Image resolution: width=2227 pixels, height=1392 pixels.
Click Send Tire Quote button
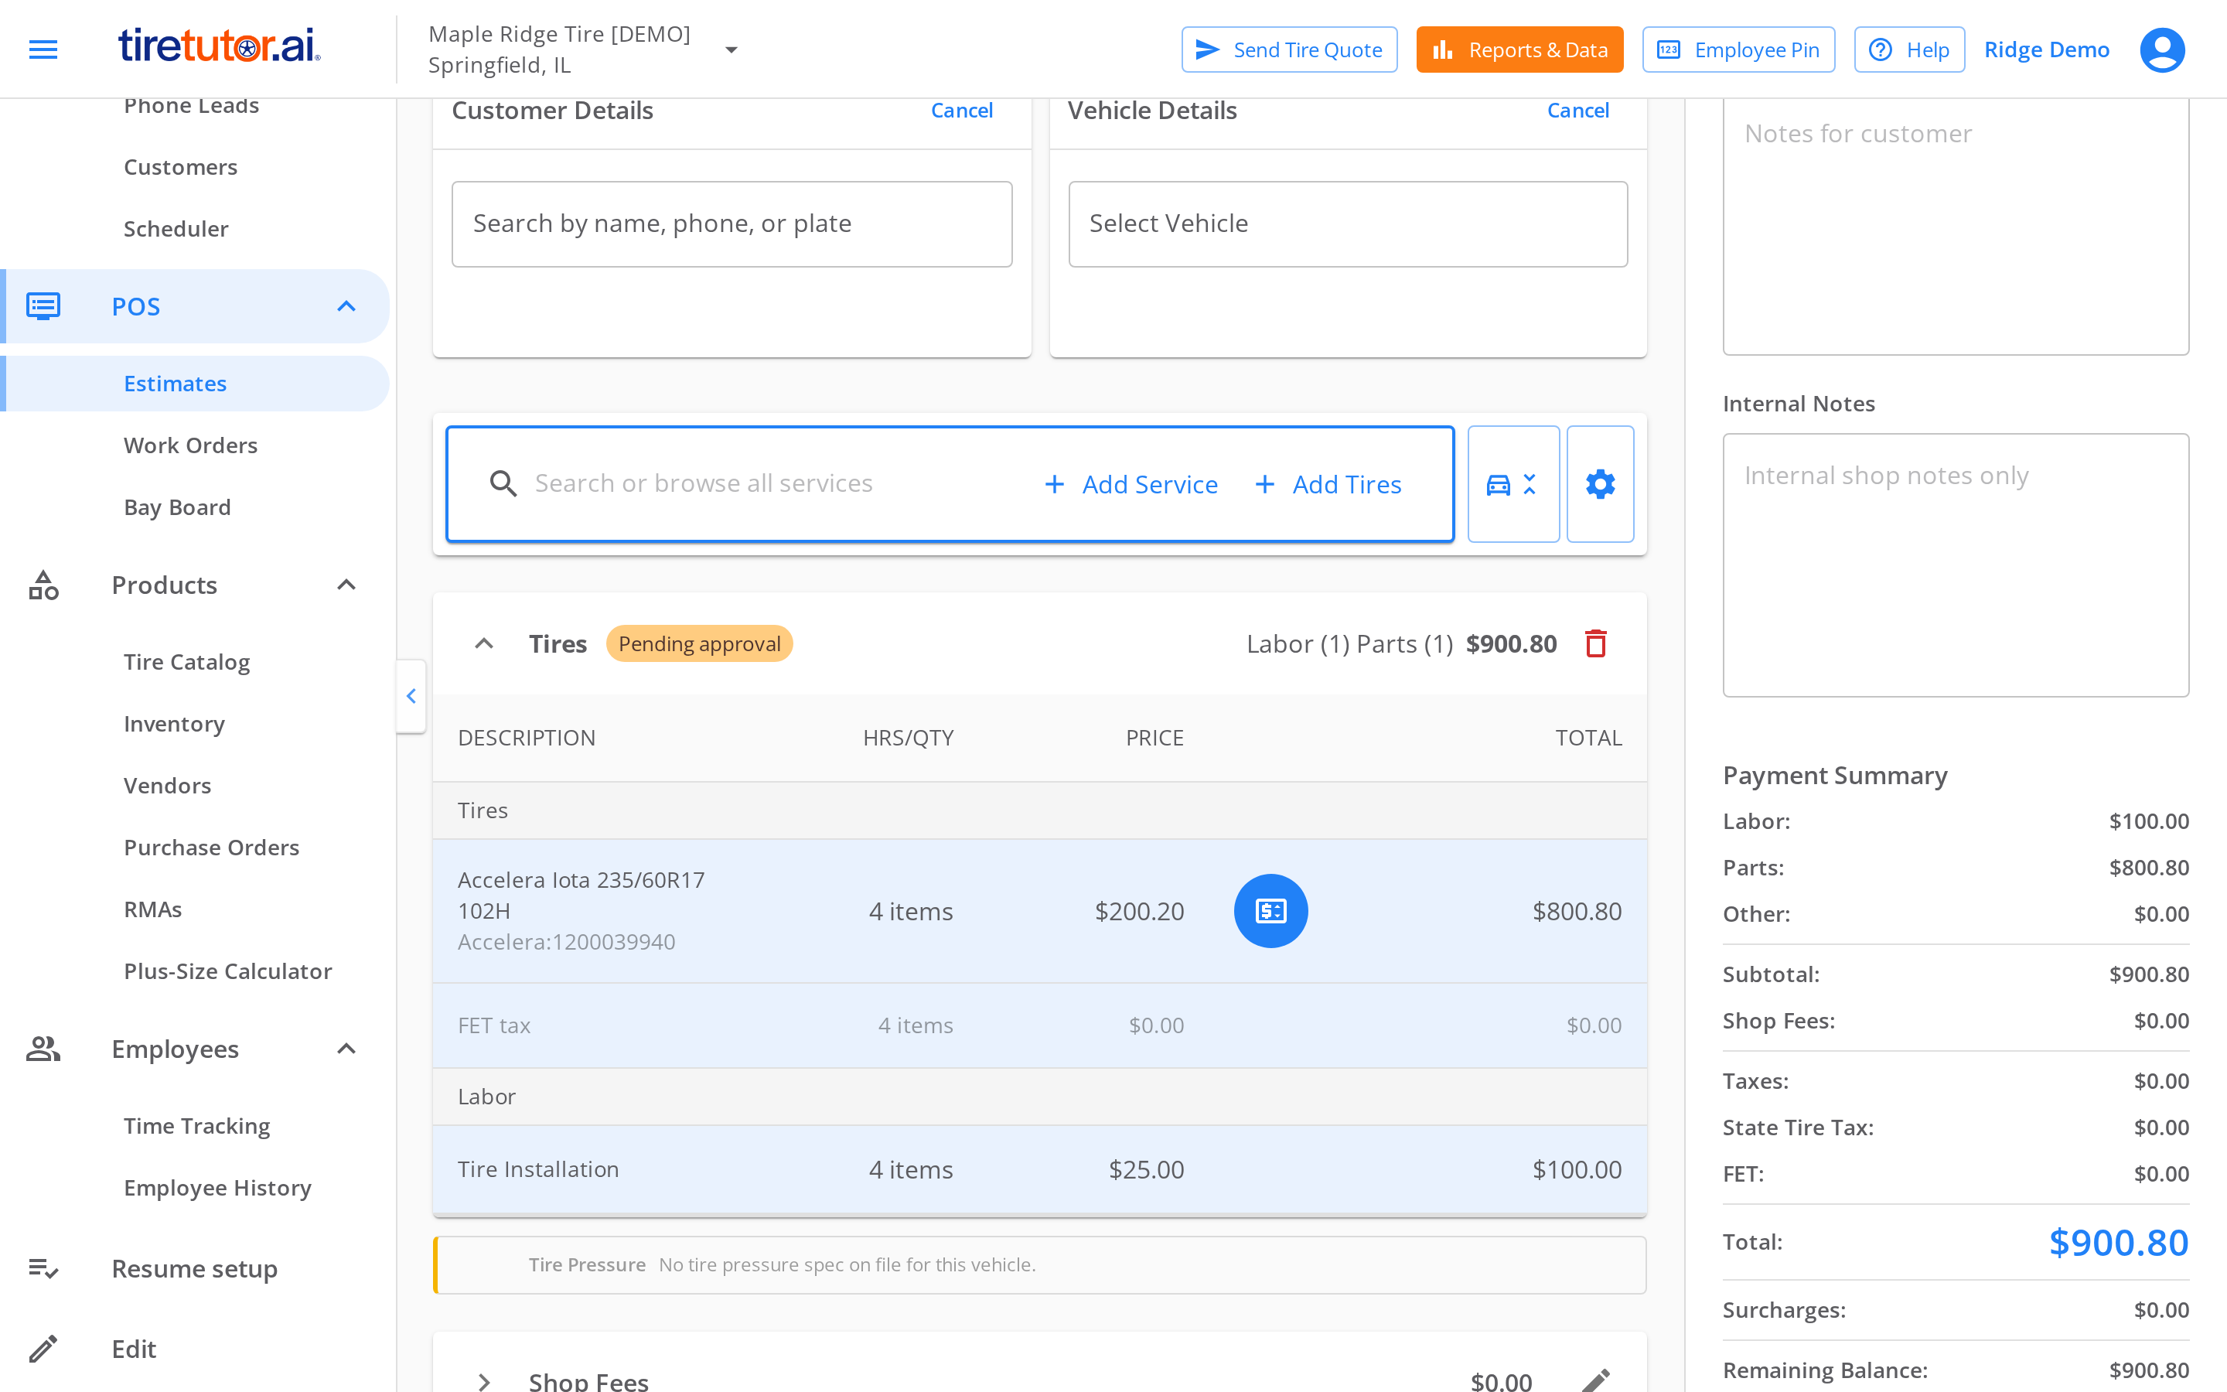[1289, 49]
